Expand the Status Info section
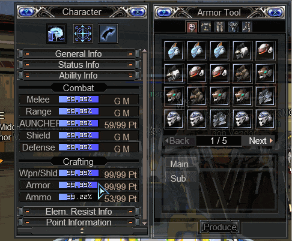Viewport: 292px width, 241px height. coord(79,65)
